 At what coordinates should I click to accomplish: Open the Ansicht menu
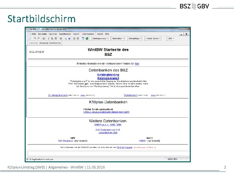point(76,34)
